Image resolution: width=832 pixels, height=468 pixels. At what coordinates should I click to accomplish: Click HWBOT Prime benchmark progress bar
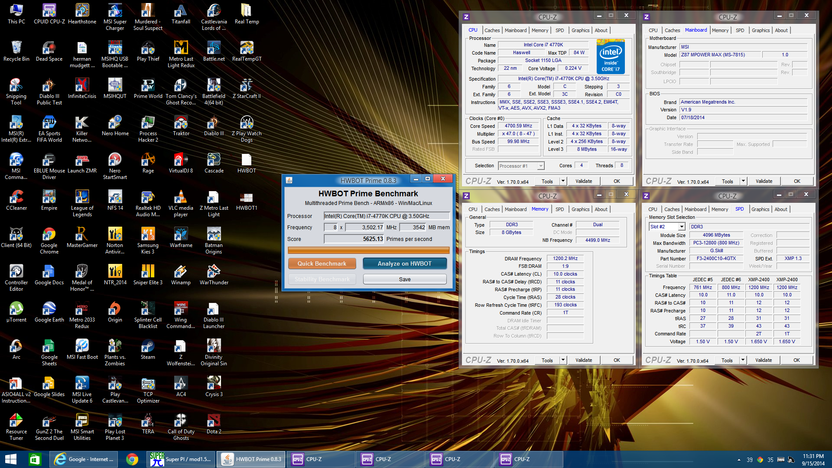tap(368, 250)
